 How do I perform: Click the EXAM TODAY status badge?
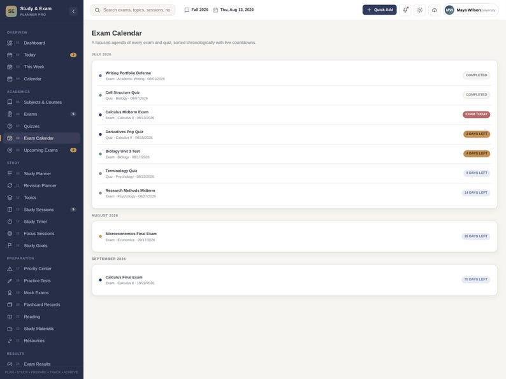click(x=476, y=114)
